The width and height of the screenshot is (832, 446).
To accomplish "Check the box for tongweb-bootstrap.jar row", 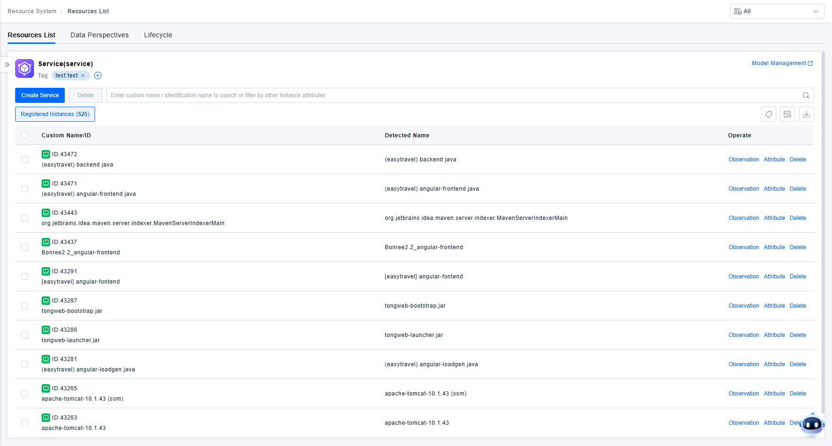I will pyautogui.click(x=25, y=306).
